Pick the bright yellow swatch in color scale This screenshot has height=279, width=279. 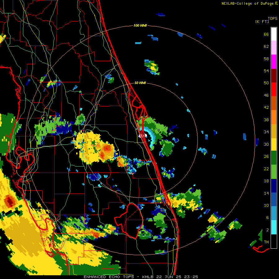274,144
